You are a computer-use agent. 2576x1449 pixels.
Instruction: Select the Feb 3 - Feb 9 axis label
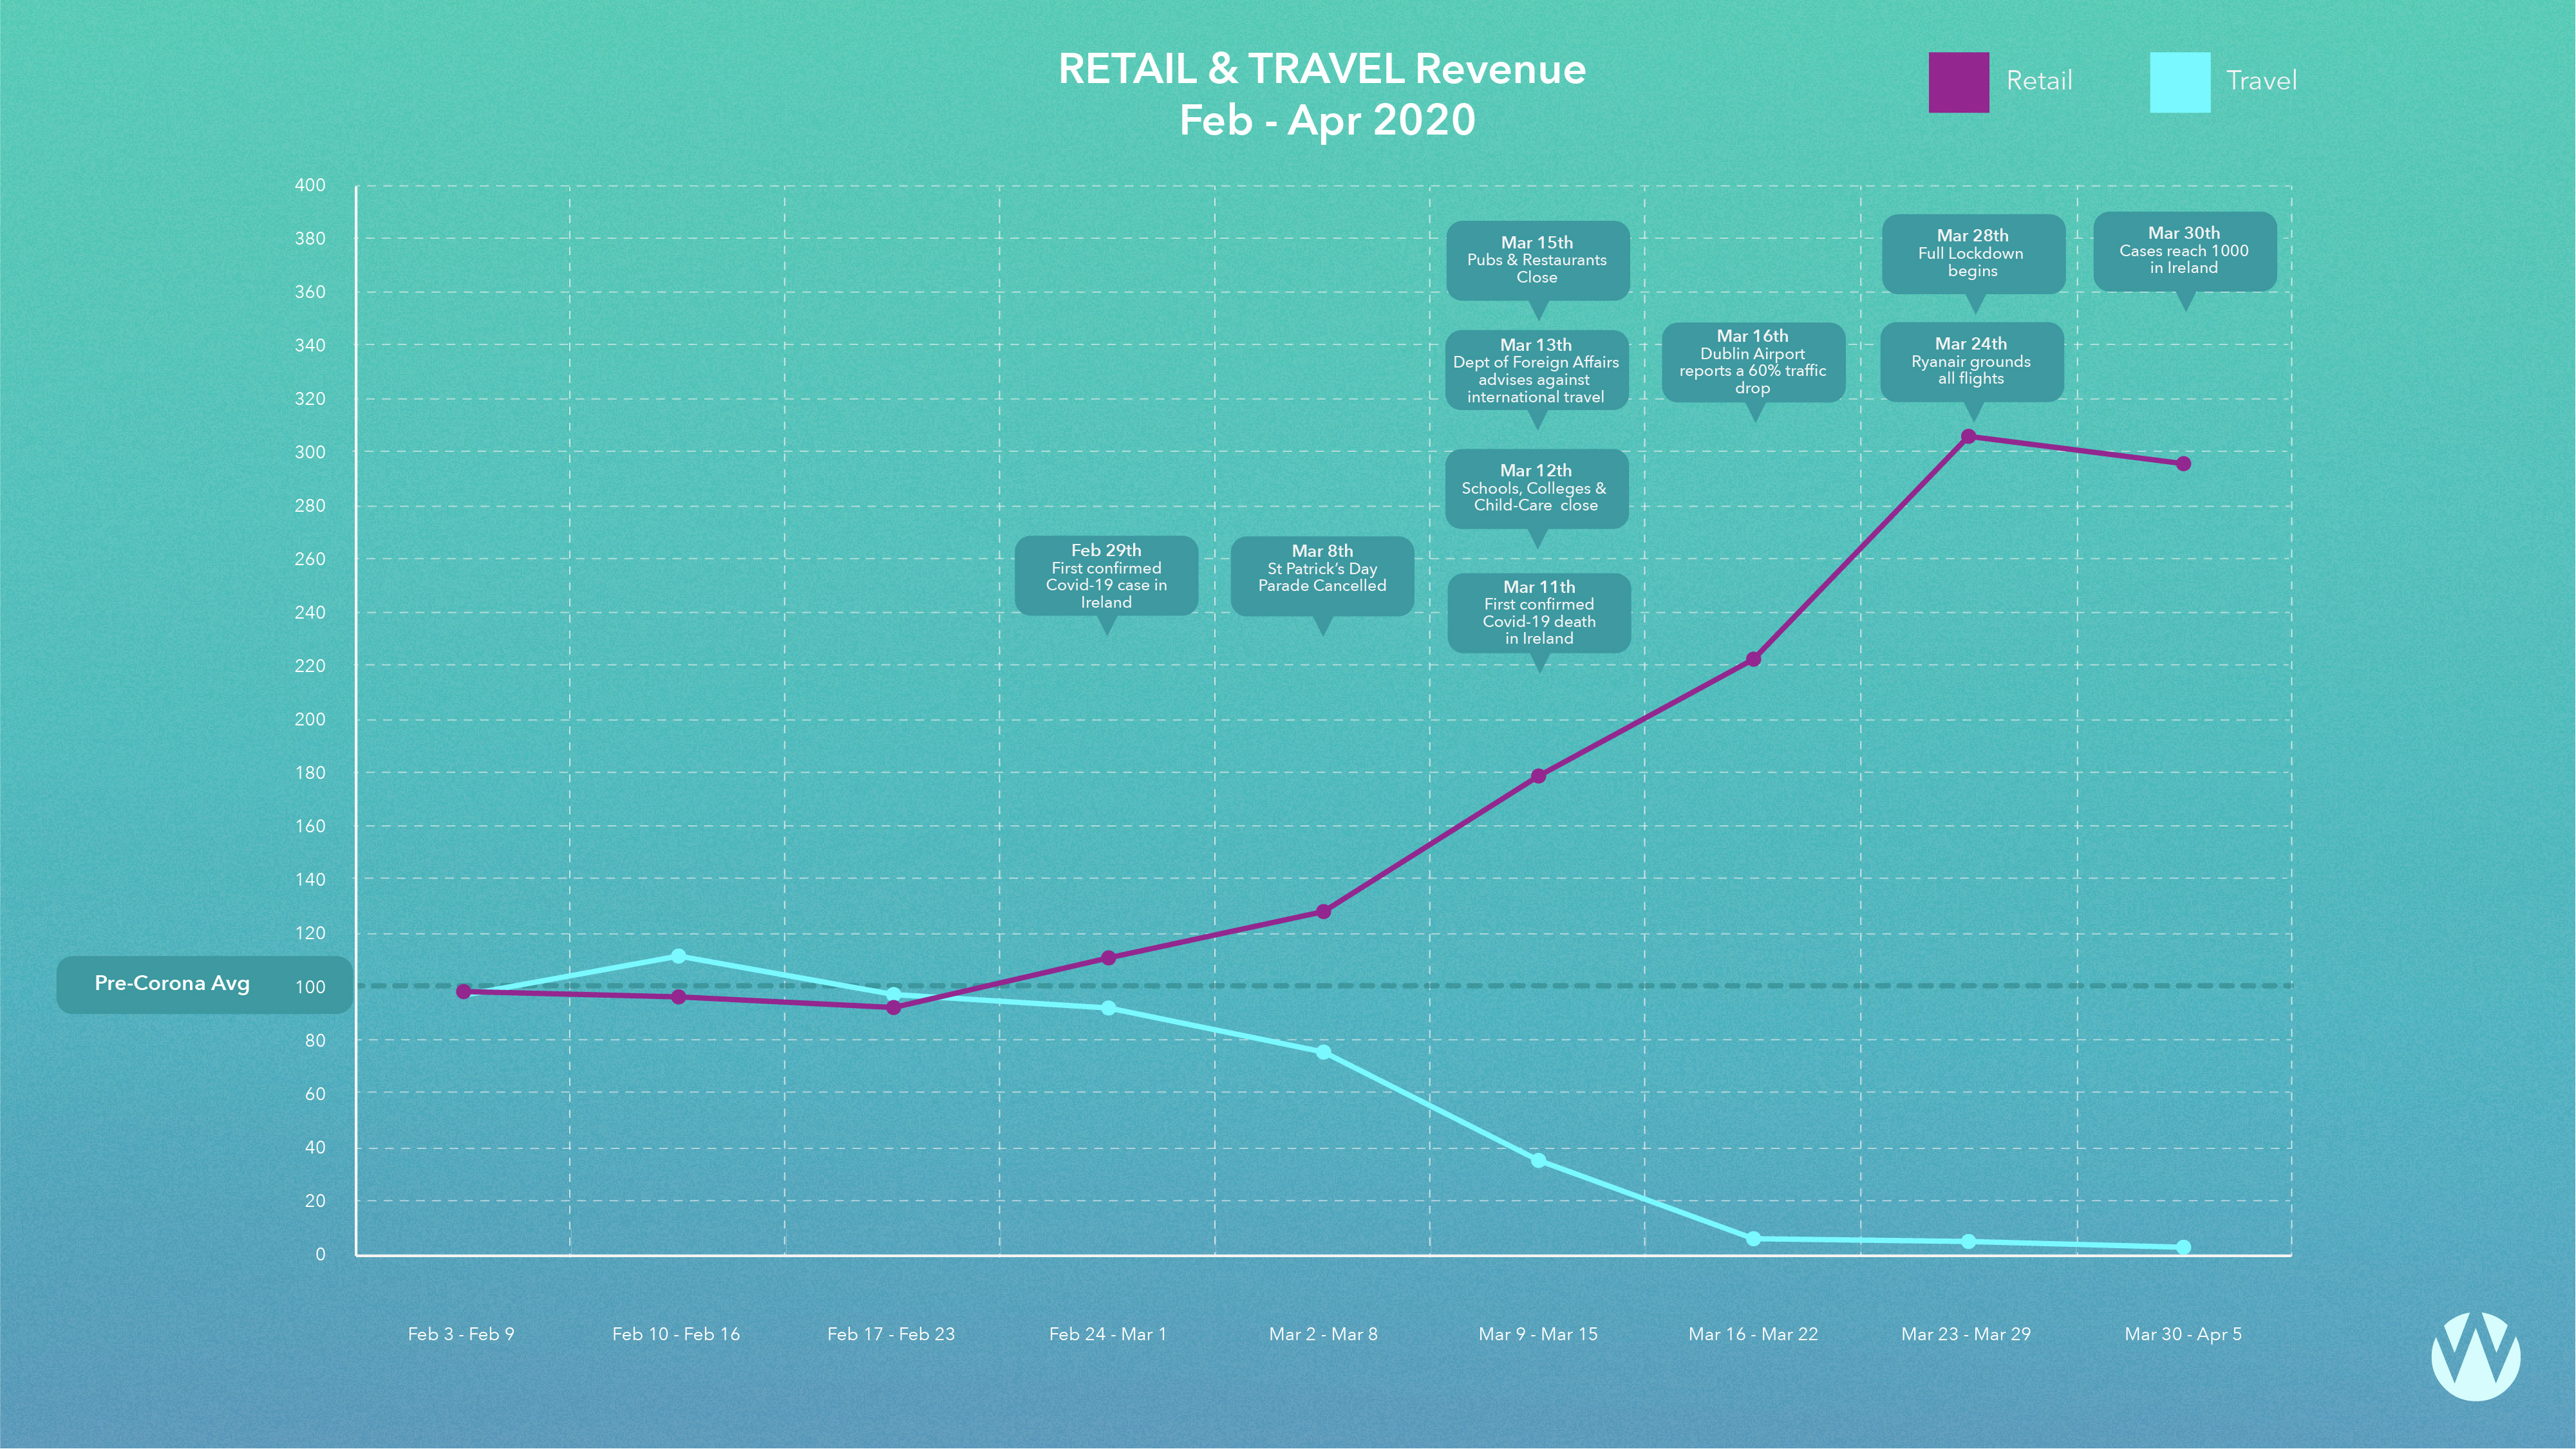tap(462, 1334)
